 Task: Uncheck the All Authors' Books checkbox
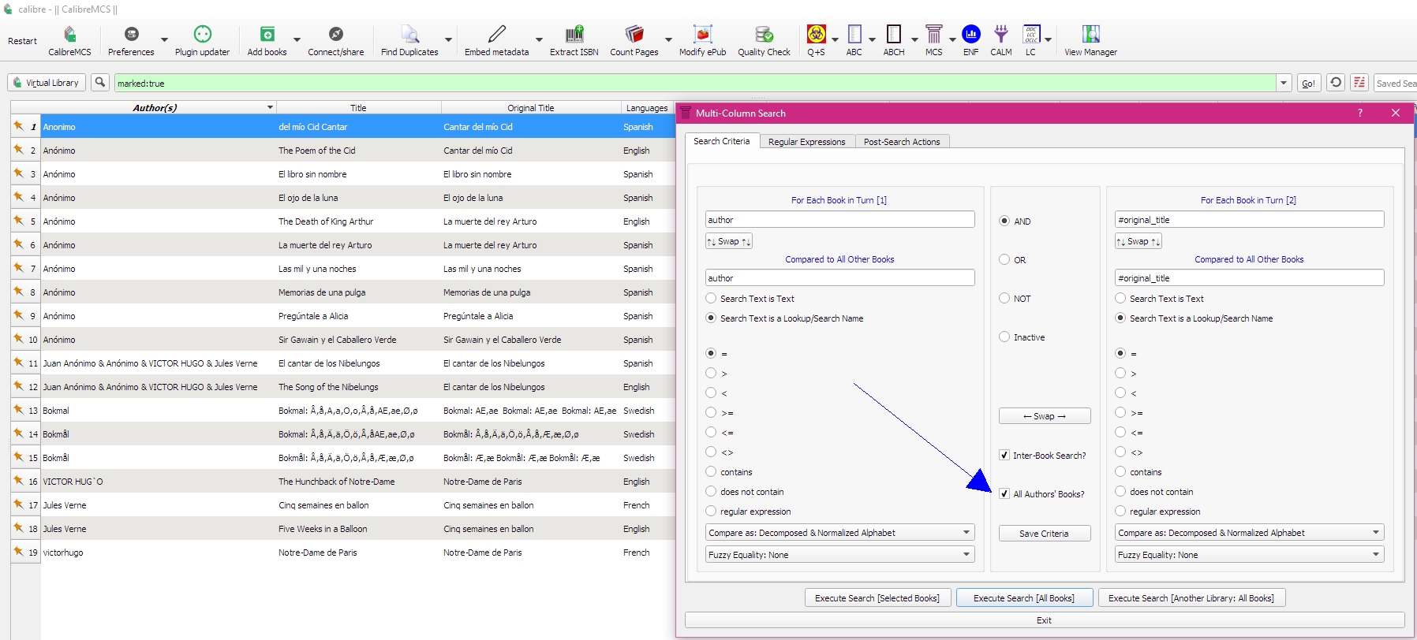pos(1004,494)
